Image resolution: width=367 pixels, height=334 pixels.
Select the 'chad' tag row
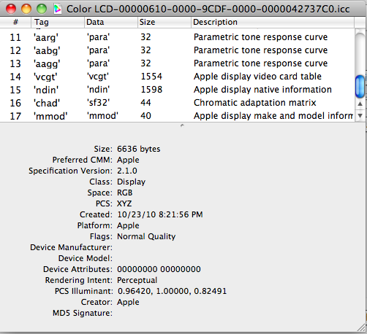[177, 103]
